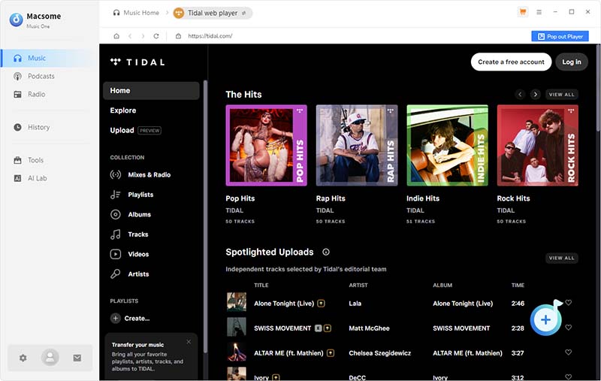Open the hamburger menu icon
Screen dimensions: 601x381
pos(539,12)
